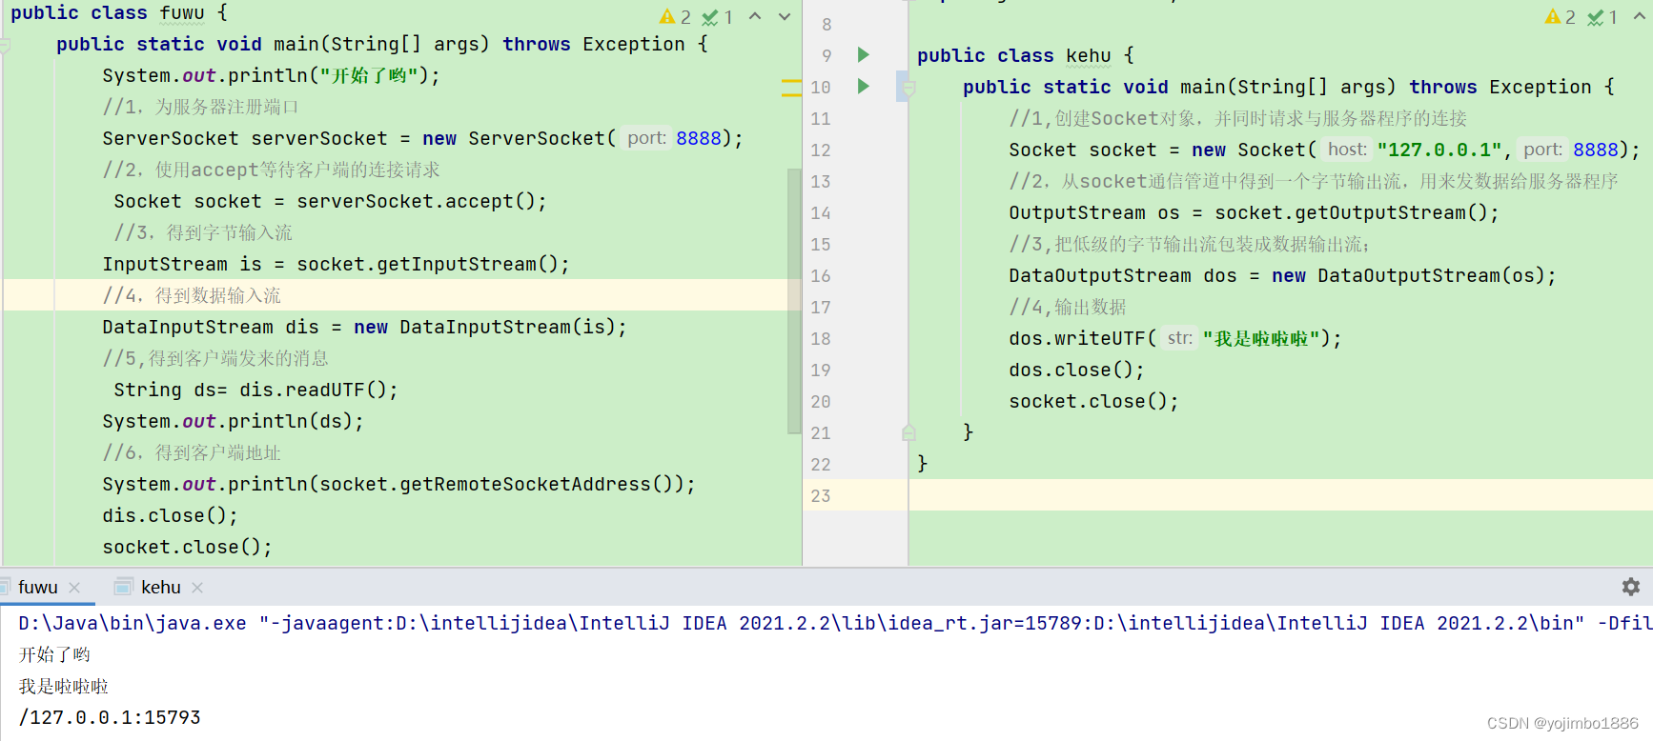Go to previous highlighted error in kehu editor
The width and height of the screenshot is (1653, 741).
tap(1640, 16)
